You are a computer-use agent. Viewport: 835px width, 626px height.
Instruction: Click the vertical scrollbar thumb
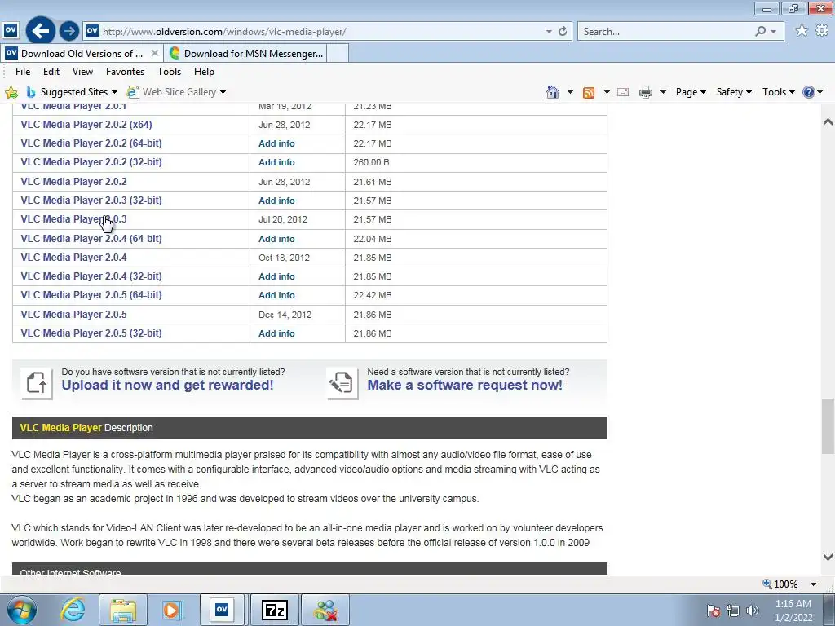828,427
